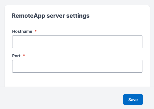Click the Hostname input field
This screenshot has height=109, width=154.
(x=77, y=42)
